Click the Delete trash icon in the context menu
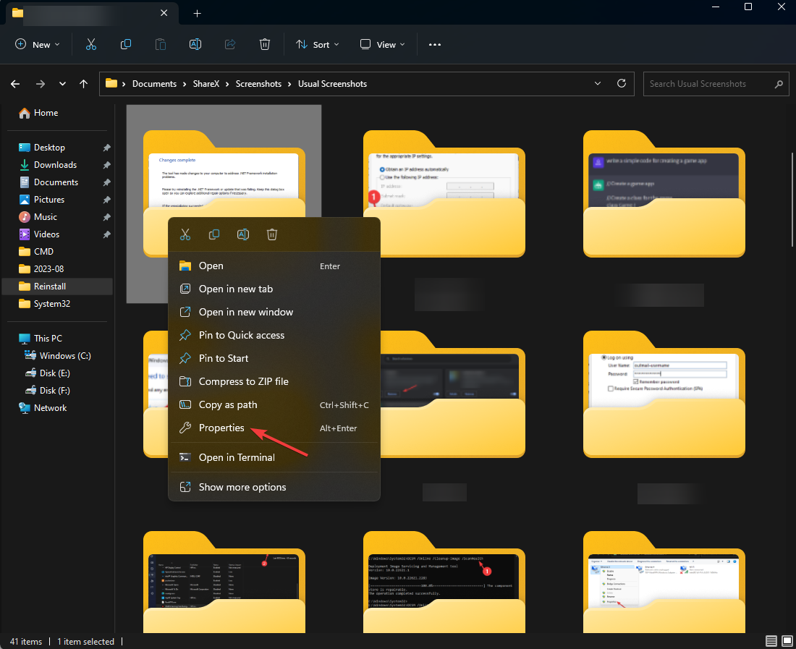796x649 pixels. coord(272,234)
